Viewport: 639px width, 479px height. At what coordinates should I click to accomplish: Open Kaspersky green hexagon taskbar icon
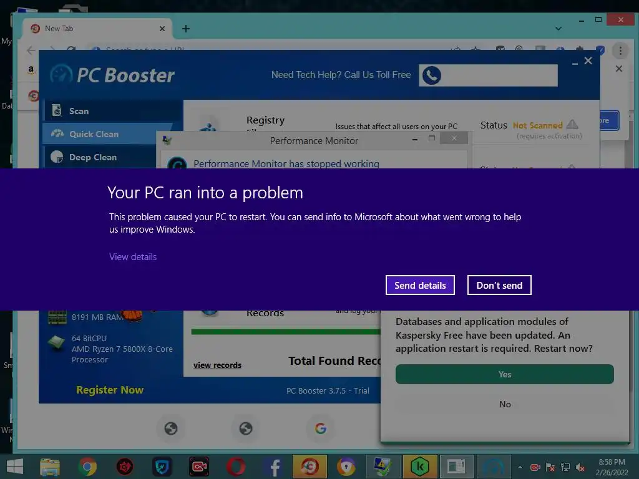(420, 467)
